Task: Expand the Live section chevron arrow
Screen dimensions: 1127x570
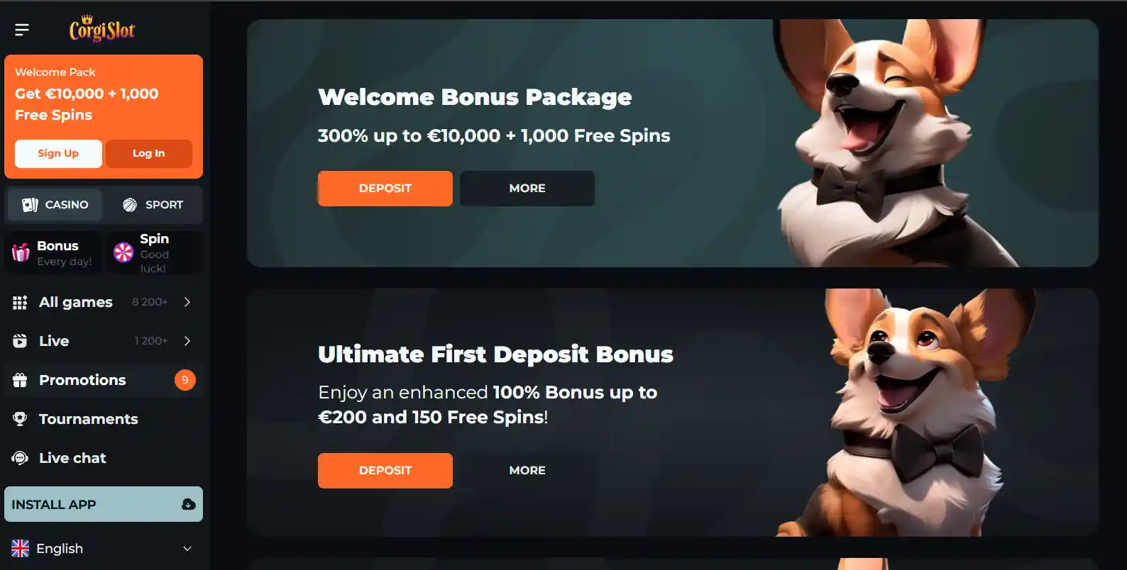Action: point(187,341)
